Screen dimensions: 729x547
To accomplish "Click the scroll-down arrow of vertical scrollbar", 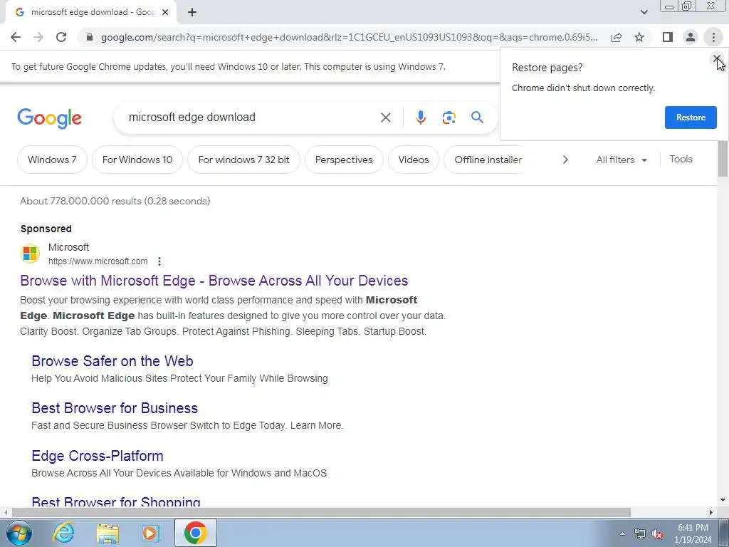I will 723,500.
